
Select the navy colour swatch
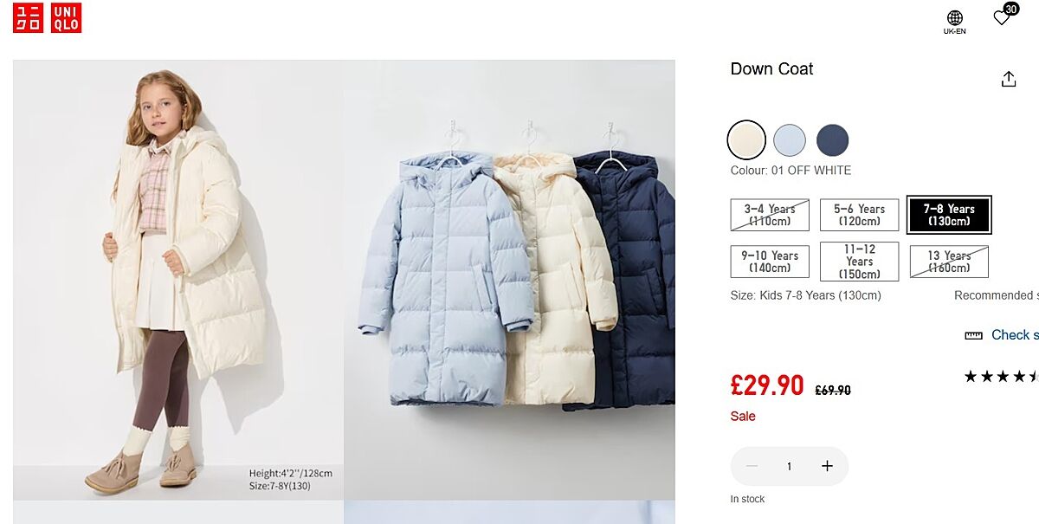pyautogui.click(x=833, y=139)
